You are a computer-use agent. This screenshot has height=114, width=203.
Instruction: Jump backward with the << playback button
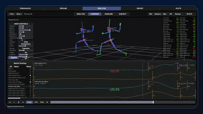(x=10, y=102)
